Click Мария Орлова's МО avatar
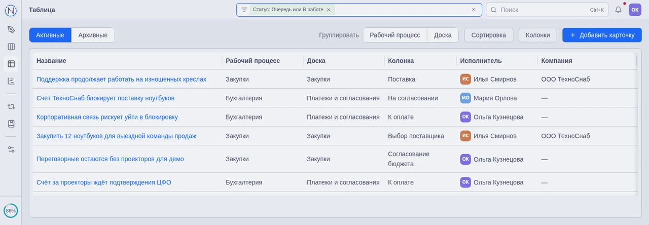649x225 pixels. click(x=465, y=98)
